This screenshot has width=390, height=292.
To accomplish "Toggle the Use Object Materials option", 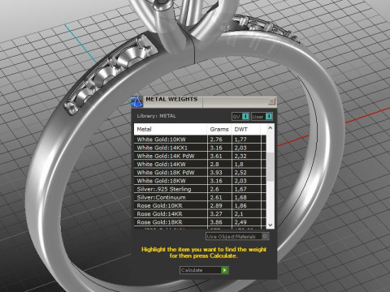I will [237, 236].
